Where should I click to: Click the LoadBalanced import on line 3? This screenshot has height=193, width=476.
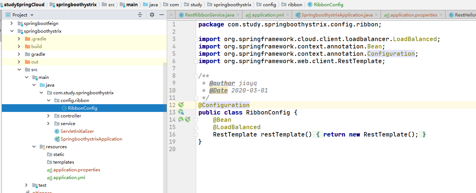coord(415,39)
